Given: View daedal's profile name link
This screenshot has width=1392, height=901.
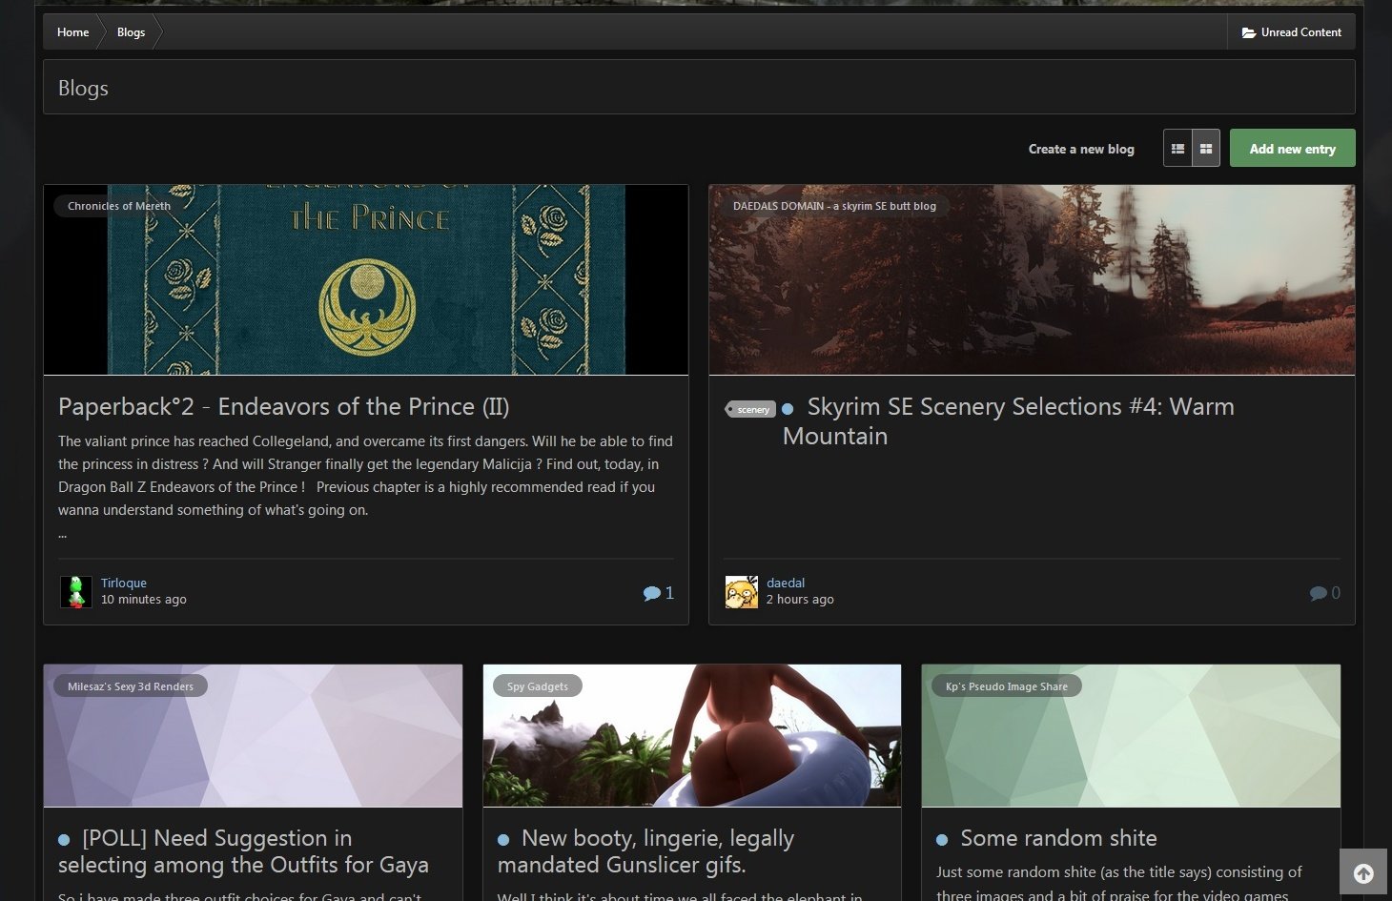Looking at the screenshot, I should [786, 583].
